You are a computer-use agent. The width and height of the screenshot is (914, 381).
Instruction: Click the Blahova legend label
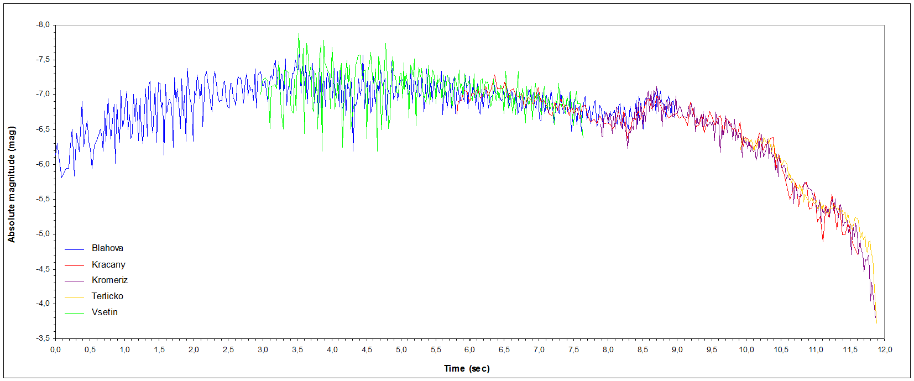[x=107, y=248]
